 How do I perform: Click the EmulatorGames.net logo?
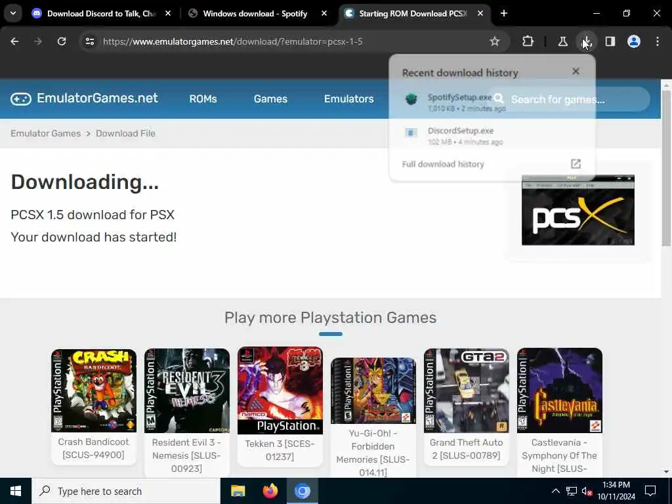click(x=85, y=98)
